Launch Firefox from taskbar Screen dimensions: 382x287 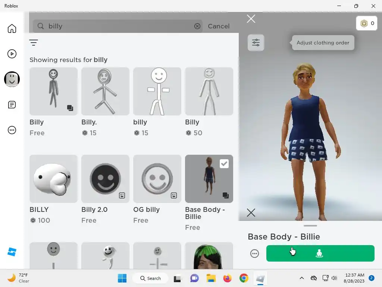coord(227,278)
